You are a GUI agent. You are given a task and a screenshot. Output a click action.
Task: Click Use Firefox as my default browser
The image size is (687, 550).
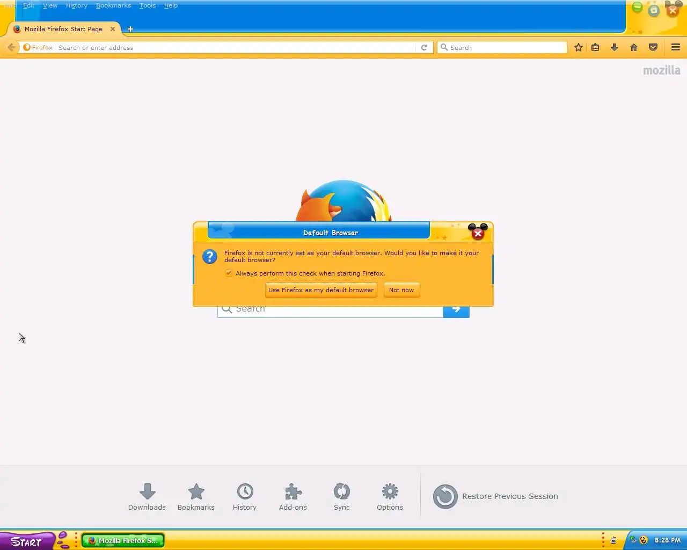321,290
